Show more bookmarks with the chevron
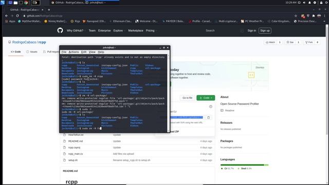This screenshot has height=185, width=329. pyautogui.click(x=324, y=21)
